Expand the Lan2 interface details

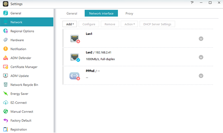point(201,57)
